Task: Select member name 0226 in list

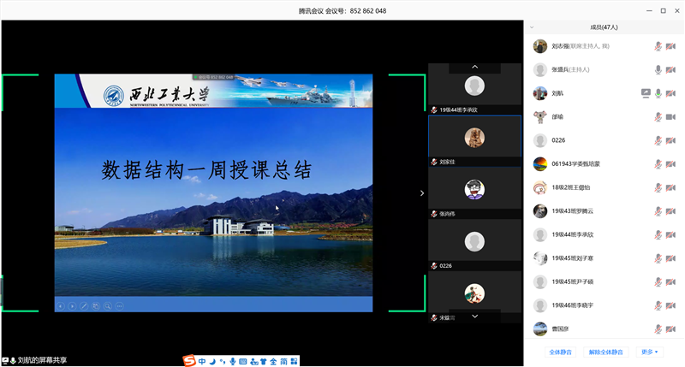Action: point(558,140)
